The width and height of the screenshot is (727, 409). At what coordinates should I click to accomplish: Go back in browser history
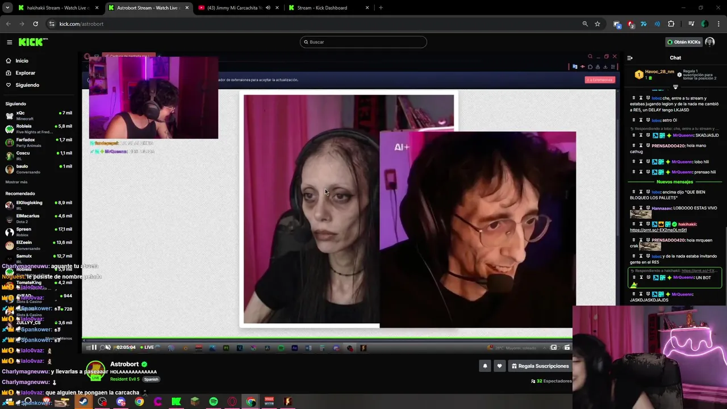[8, 24]
